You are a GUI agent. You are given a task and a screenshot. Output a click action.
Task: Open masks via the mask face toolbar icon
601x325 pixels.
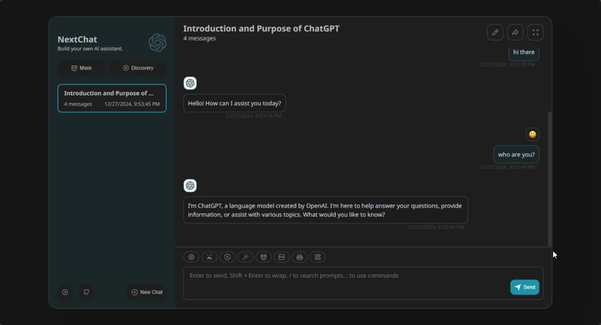[263, 257]
